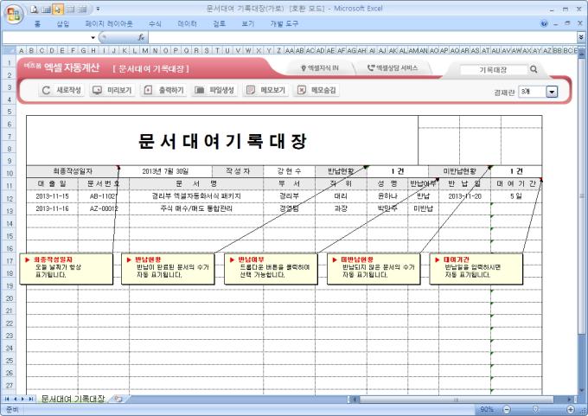588x416 pixels.
Task: Open the 엑셀상담 서비스 tab
Action: pyautogui.click(x=393, y=68)
